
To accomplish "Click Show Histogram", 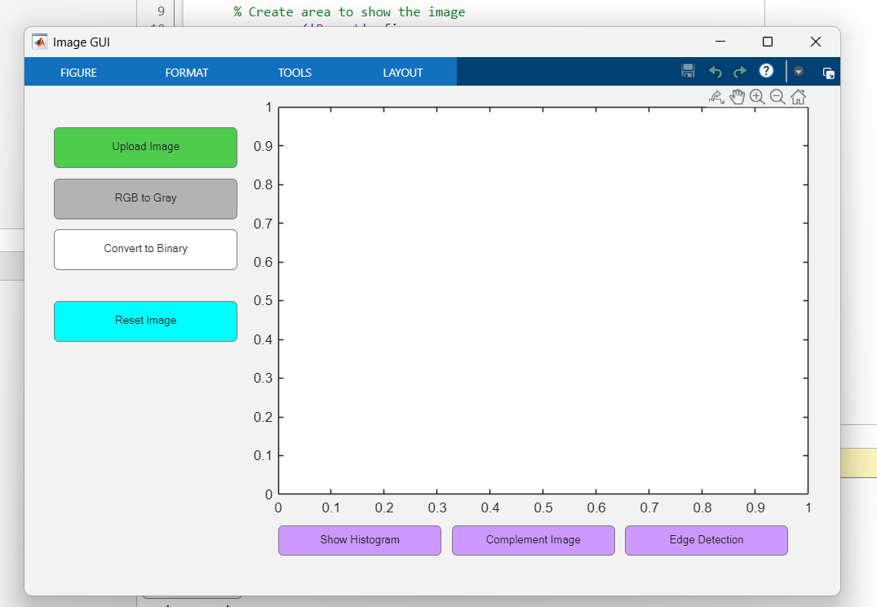I will point(359,540).
